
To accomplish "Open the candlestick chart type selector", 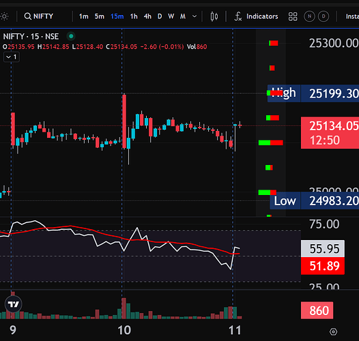I will point(214,16).
